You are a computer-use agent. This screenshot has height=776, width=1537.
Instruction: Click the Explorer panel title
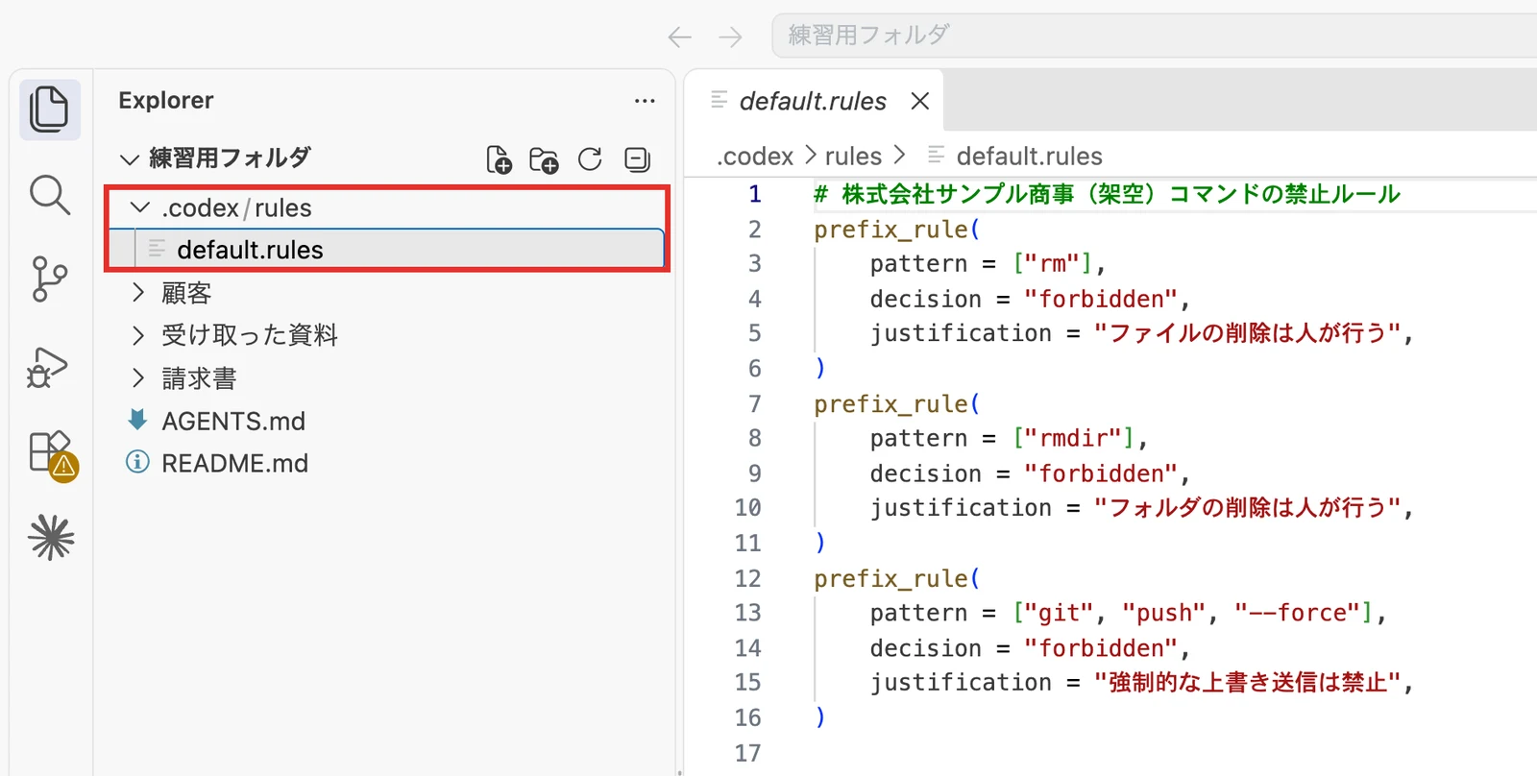click(166, 100)
